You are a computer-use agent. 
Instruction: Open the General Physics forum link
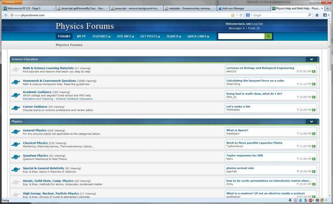35,130
